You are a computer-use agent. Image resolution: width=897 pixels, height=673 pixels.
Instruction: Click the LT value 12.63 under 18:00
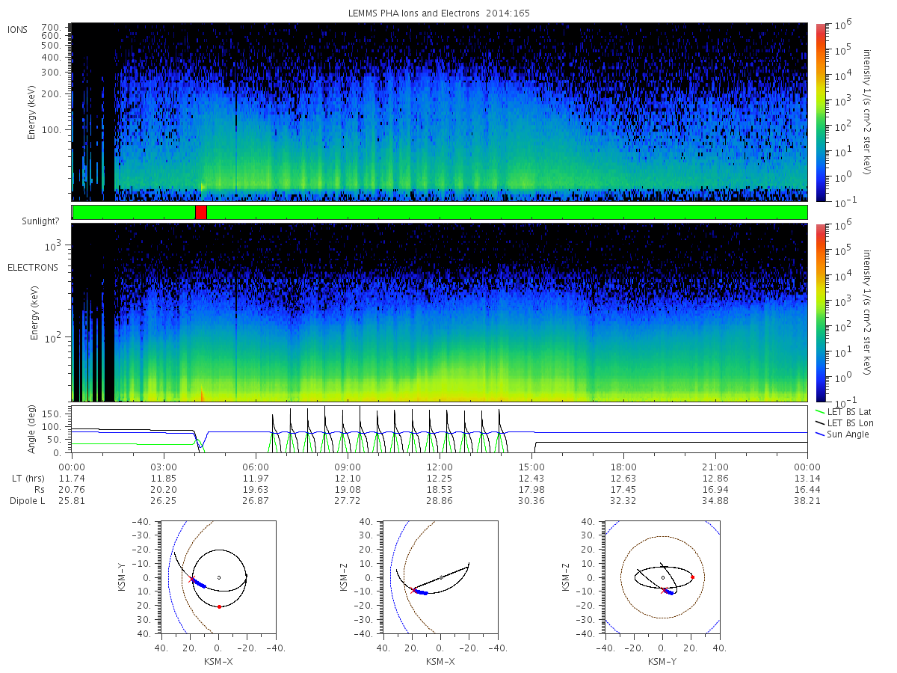click(623, 478)
